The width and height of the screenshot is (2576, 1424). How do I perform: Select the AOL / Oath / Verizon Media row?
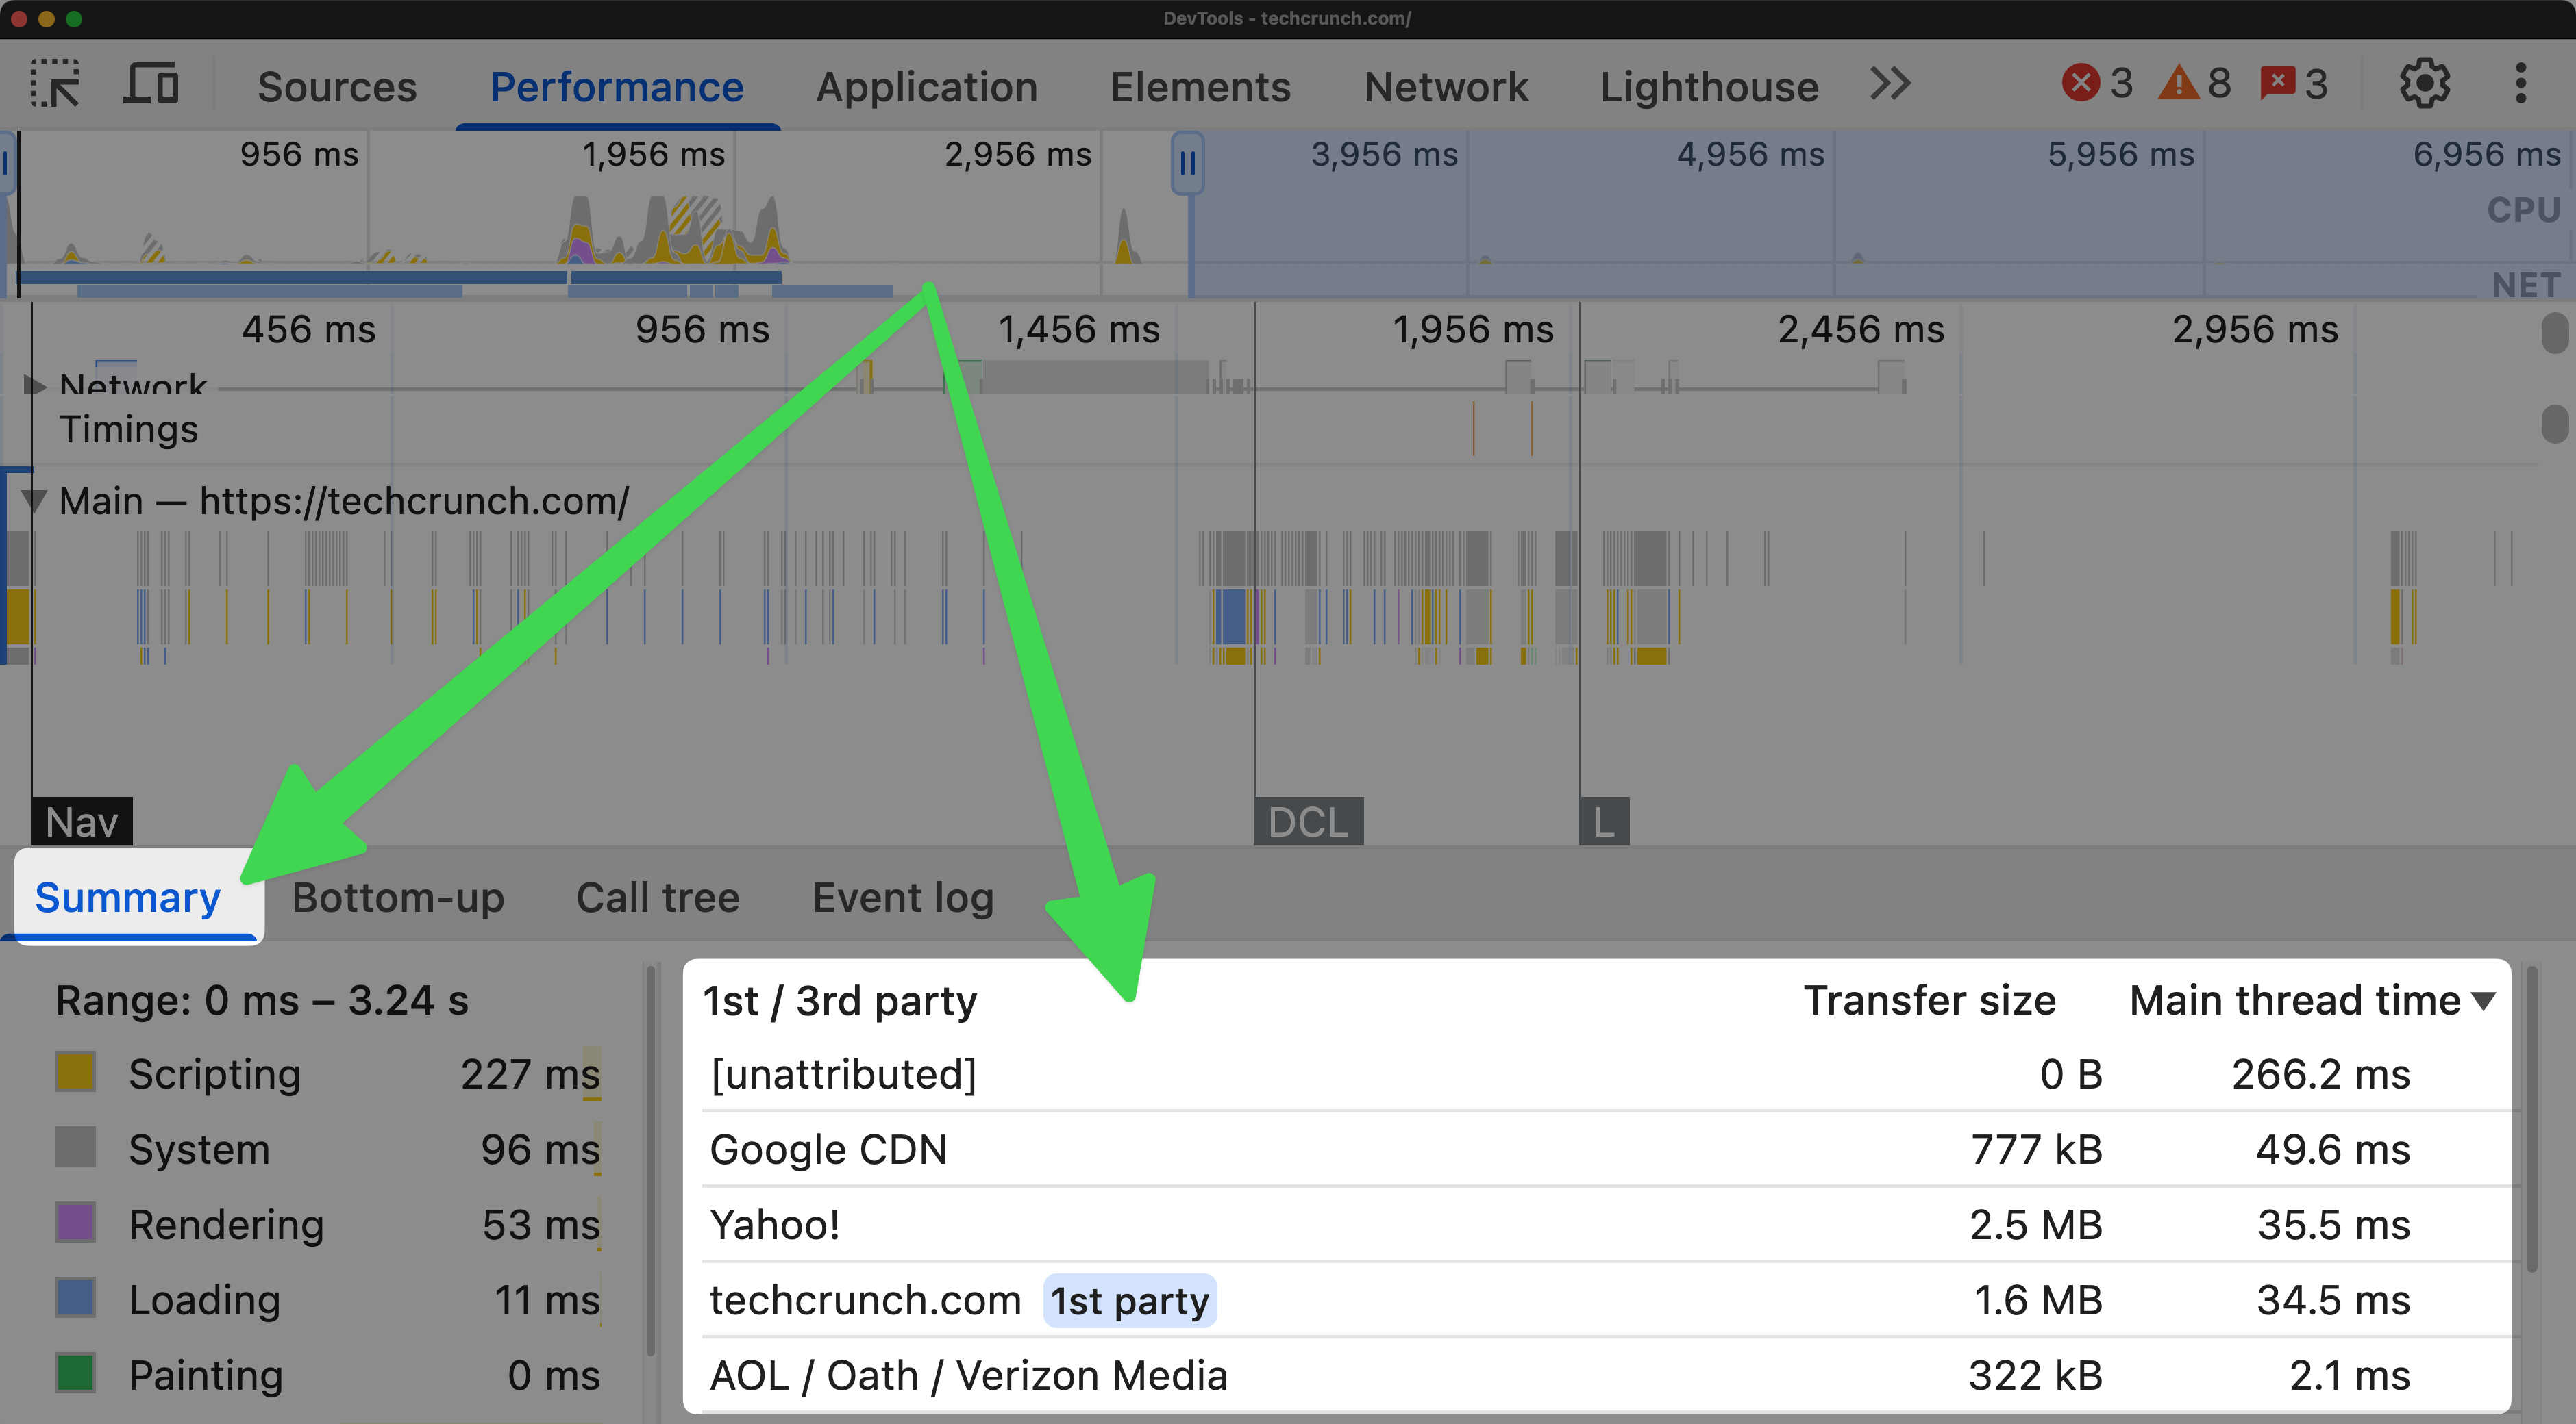click(x=1605, y=1375)
